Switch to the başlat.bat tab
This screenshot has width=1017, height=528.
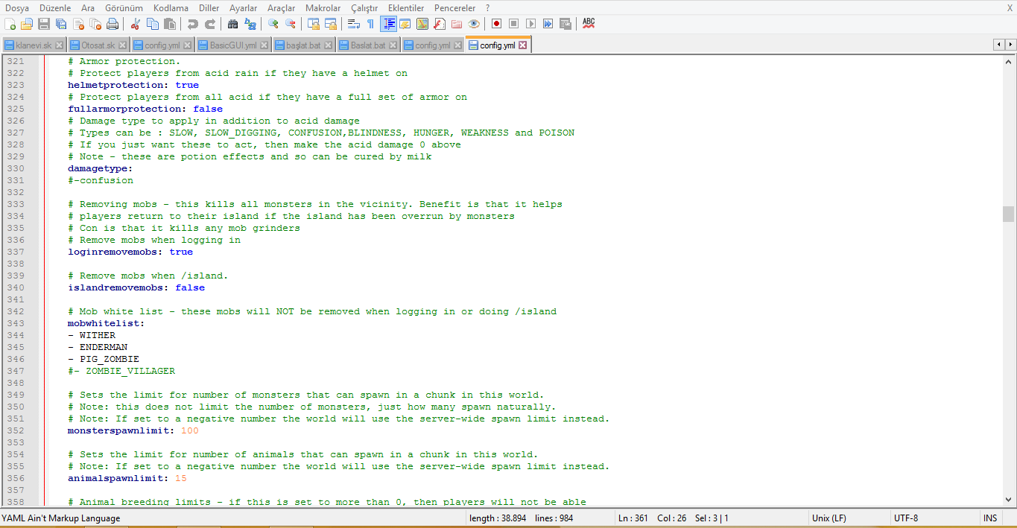tap(304, 45)
